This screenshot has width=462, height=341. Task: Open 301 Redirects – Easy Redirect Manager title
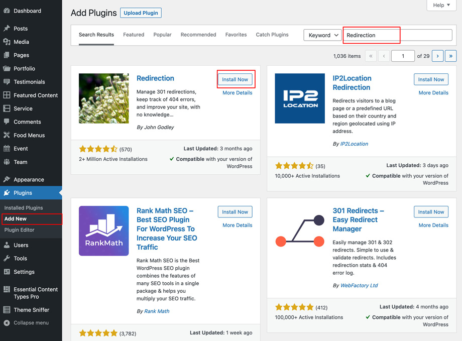358,220
